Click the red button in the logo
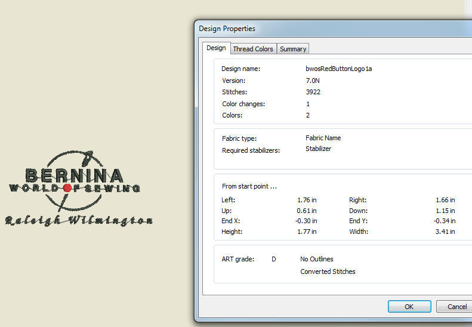The width and height of the screenshot is (472, 327). pos(67,188)
